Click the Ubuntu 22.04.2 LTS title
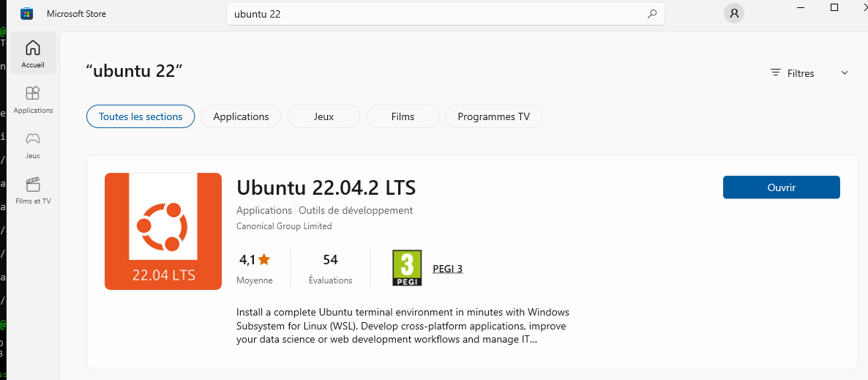Screen dimensions: 868x380 (326, 188)
